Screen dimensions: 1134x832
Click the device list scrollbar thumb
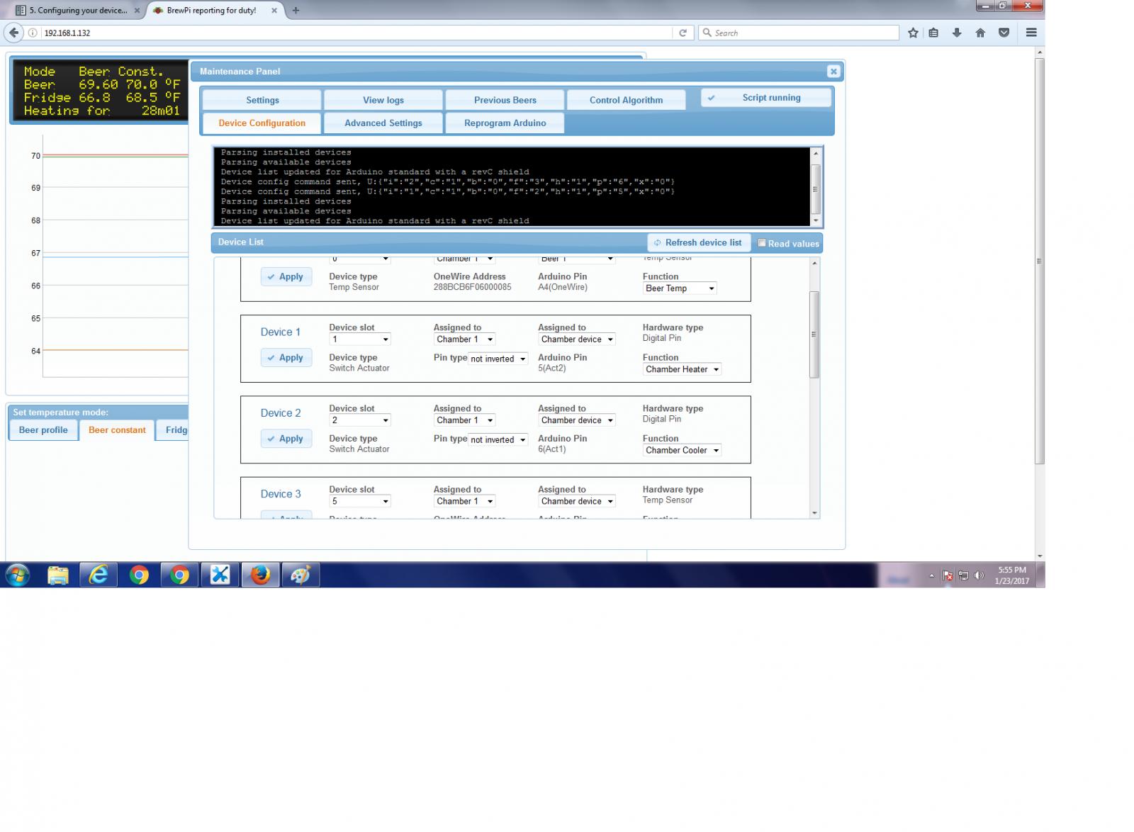click(x=814, y=334)
